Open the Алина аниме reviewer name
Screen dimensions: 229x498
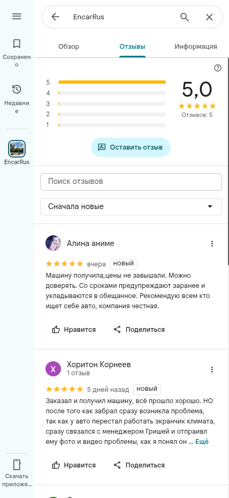[90, 243]
